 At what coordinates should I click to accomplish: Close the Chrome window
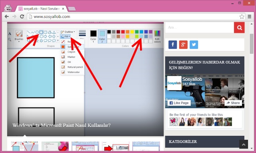[x=249, y=3]
